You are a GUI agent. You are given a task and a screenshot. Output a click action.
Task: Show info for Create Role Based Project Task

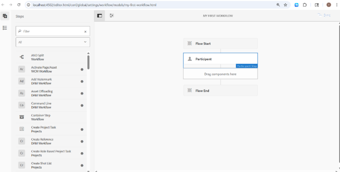[82, 153]
